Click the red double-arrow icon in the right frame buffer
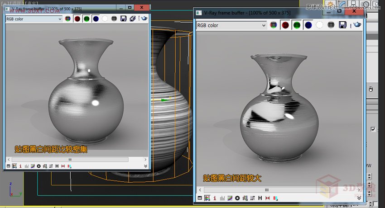385x208 pixels. (x=268, y=198)
